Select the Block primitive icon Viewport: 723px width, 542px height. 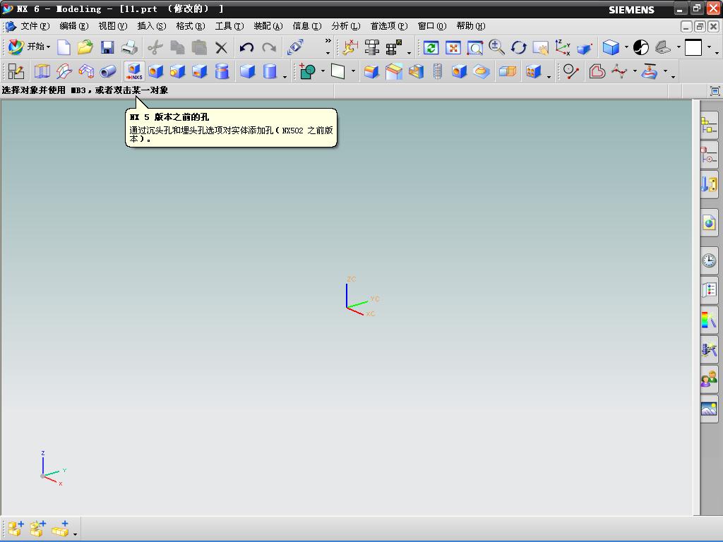(x=248, y=71)
